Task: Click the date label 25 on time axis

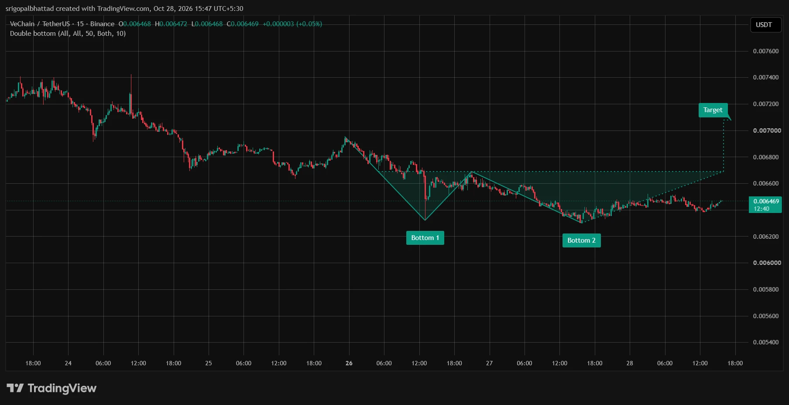Action: [x=209, y=363]
